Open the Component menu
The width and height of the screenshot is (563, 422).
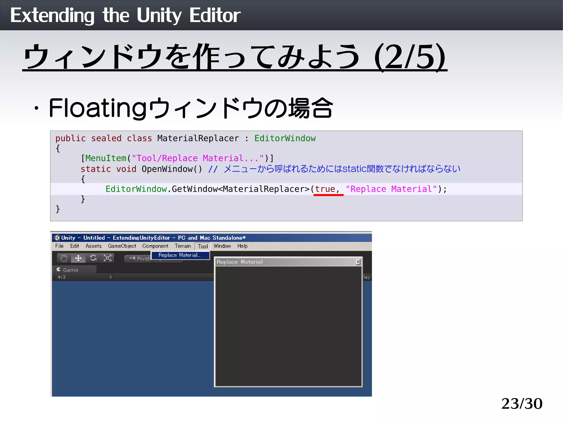click(x=155, y=246)
